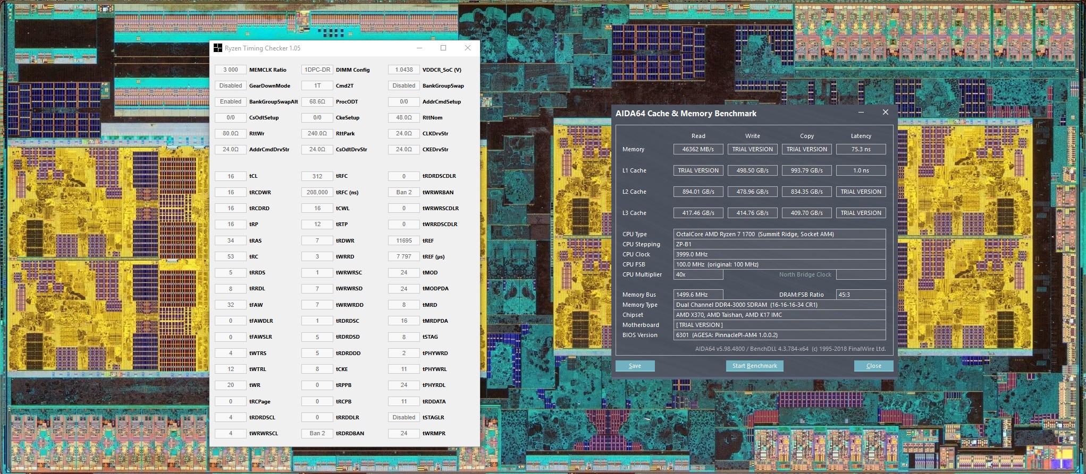The height and width of the screenshot is (474, 1086).
Task: Select the tRDDATA value 11
Action: tap(404, 401)
